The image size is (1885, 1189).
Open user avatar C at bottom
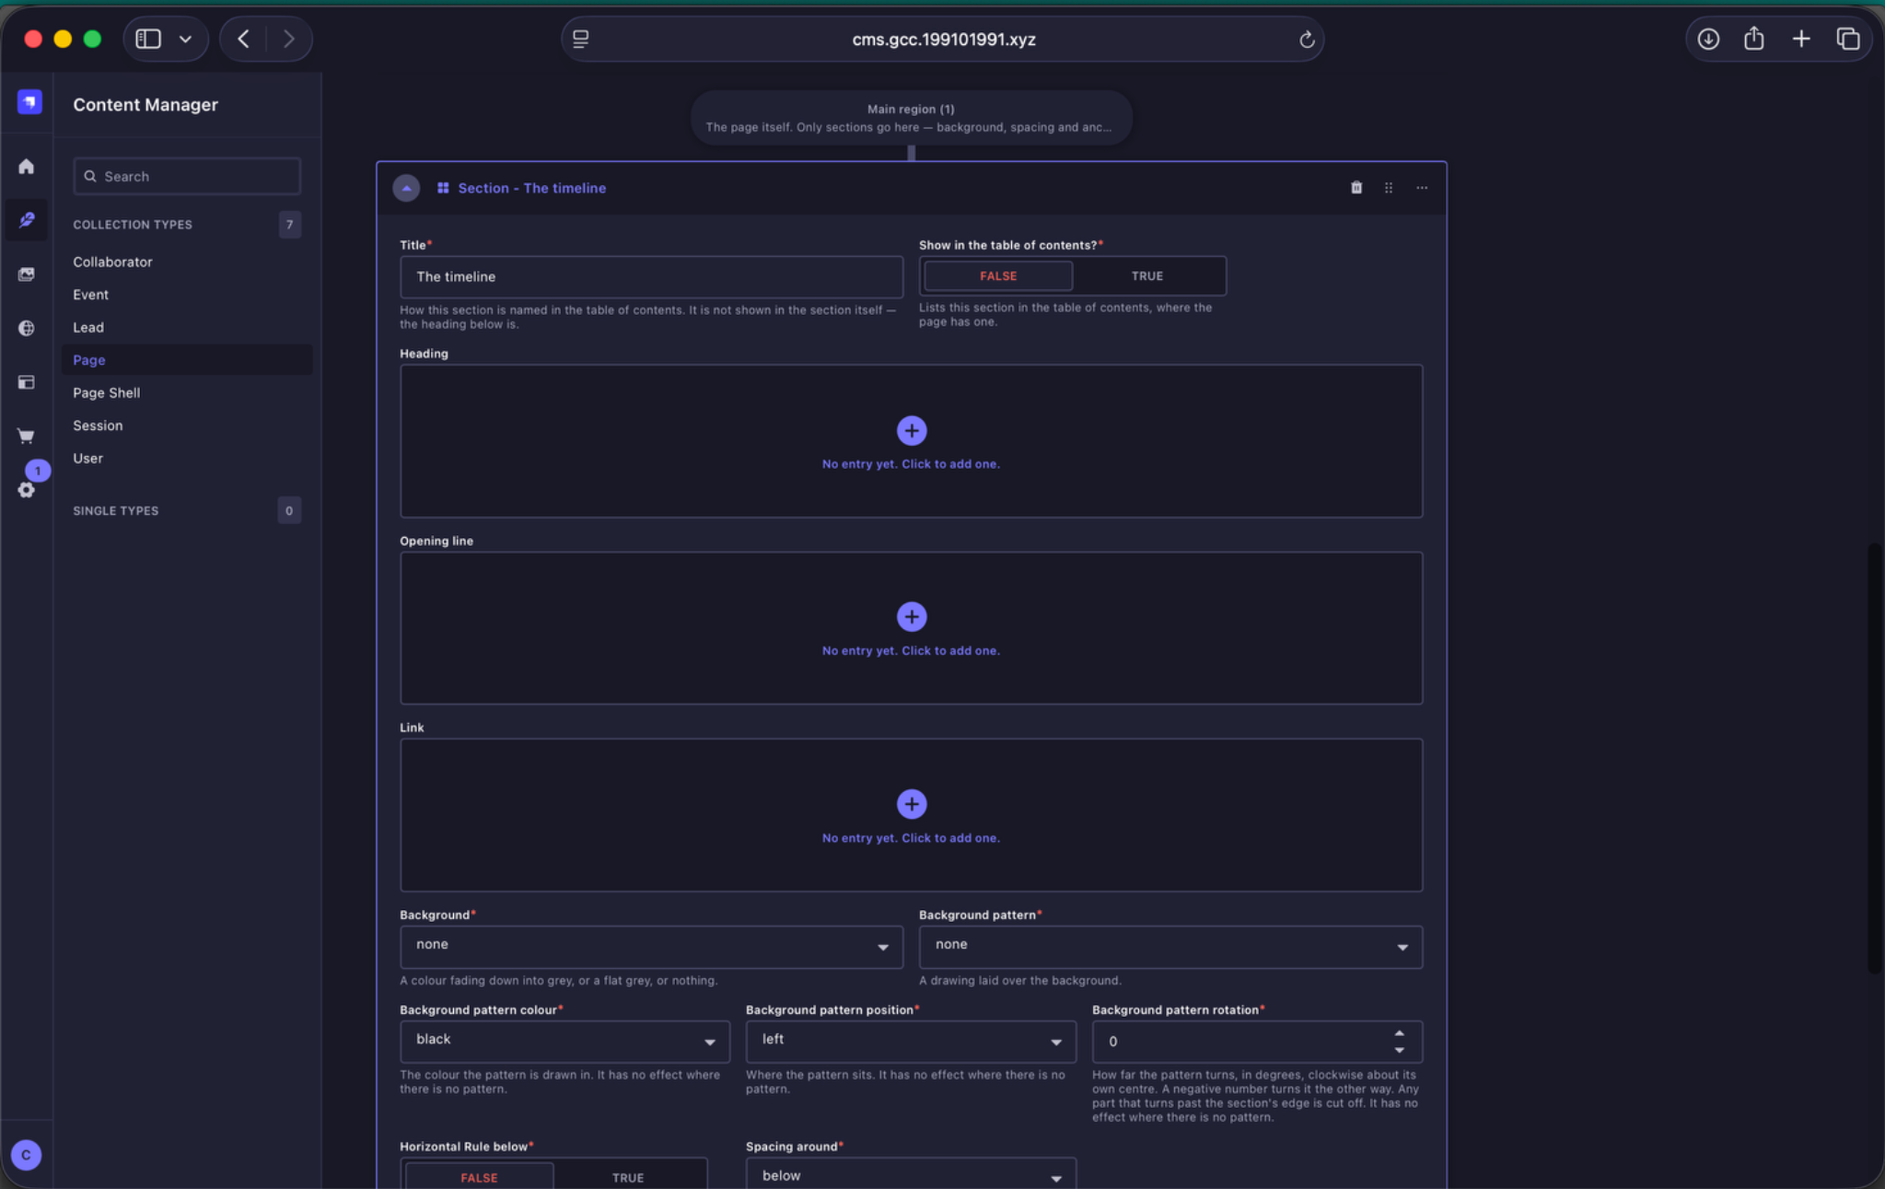pyautogui.click(x=26, y=1155)
